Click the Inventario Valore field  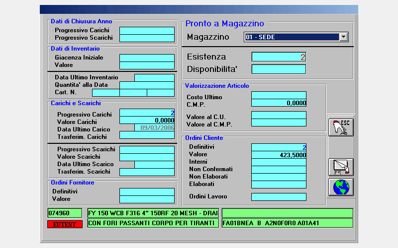pos(147,65)
